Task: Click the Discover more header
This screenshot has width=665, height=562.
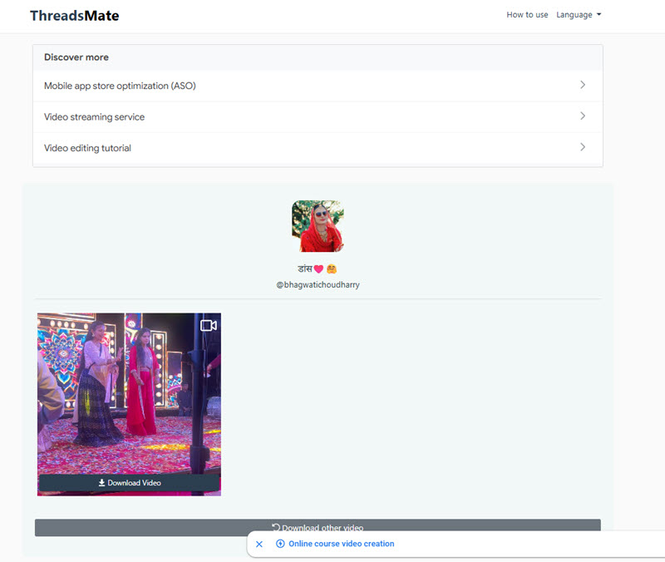Action: tap(76, 57)
